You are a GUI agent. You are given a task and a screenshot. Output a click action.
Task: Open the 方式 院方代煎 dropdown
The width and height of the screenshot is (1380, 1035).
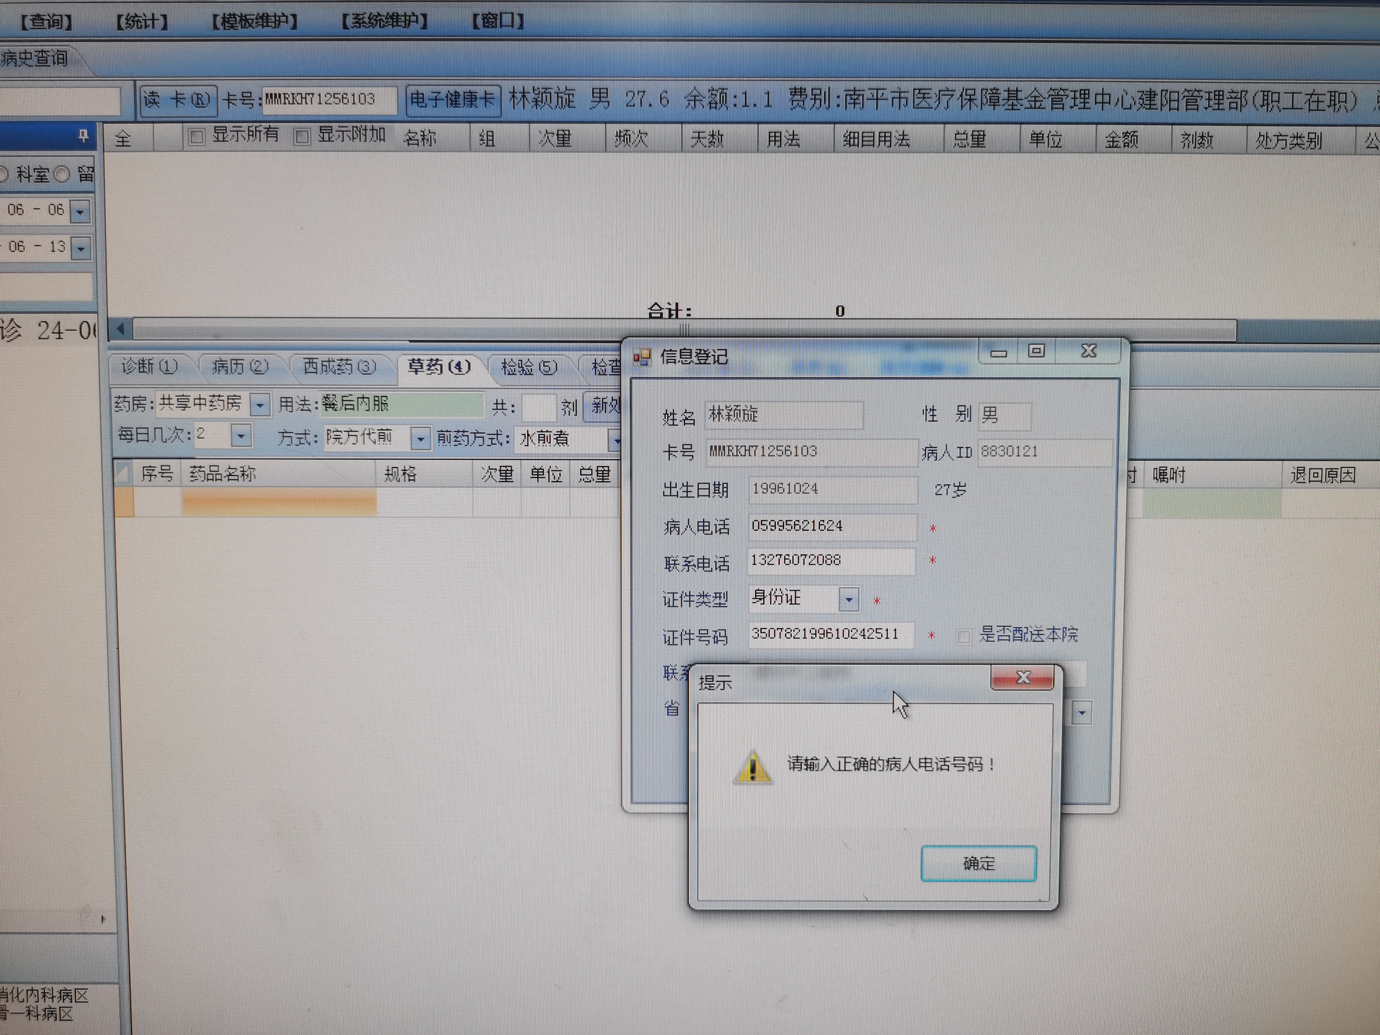421,439
